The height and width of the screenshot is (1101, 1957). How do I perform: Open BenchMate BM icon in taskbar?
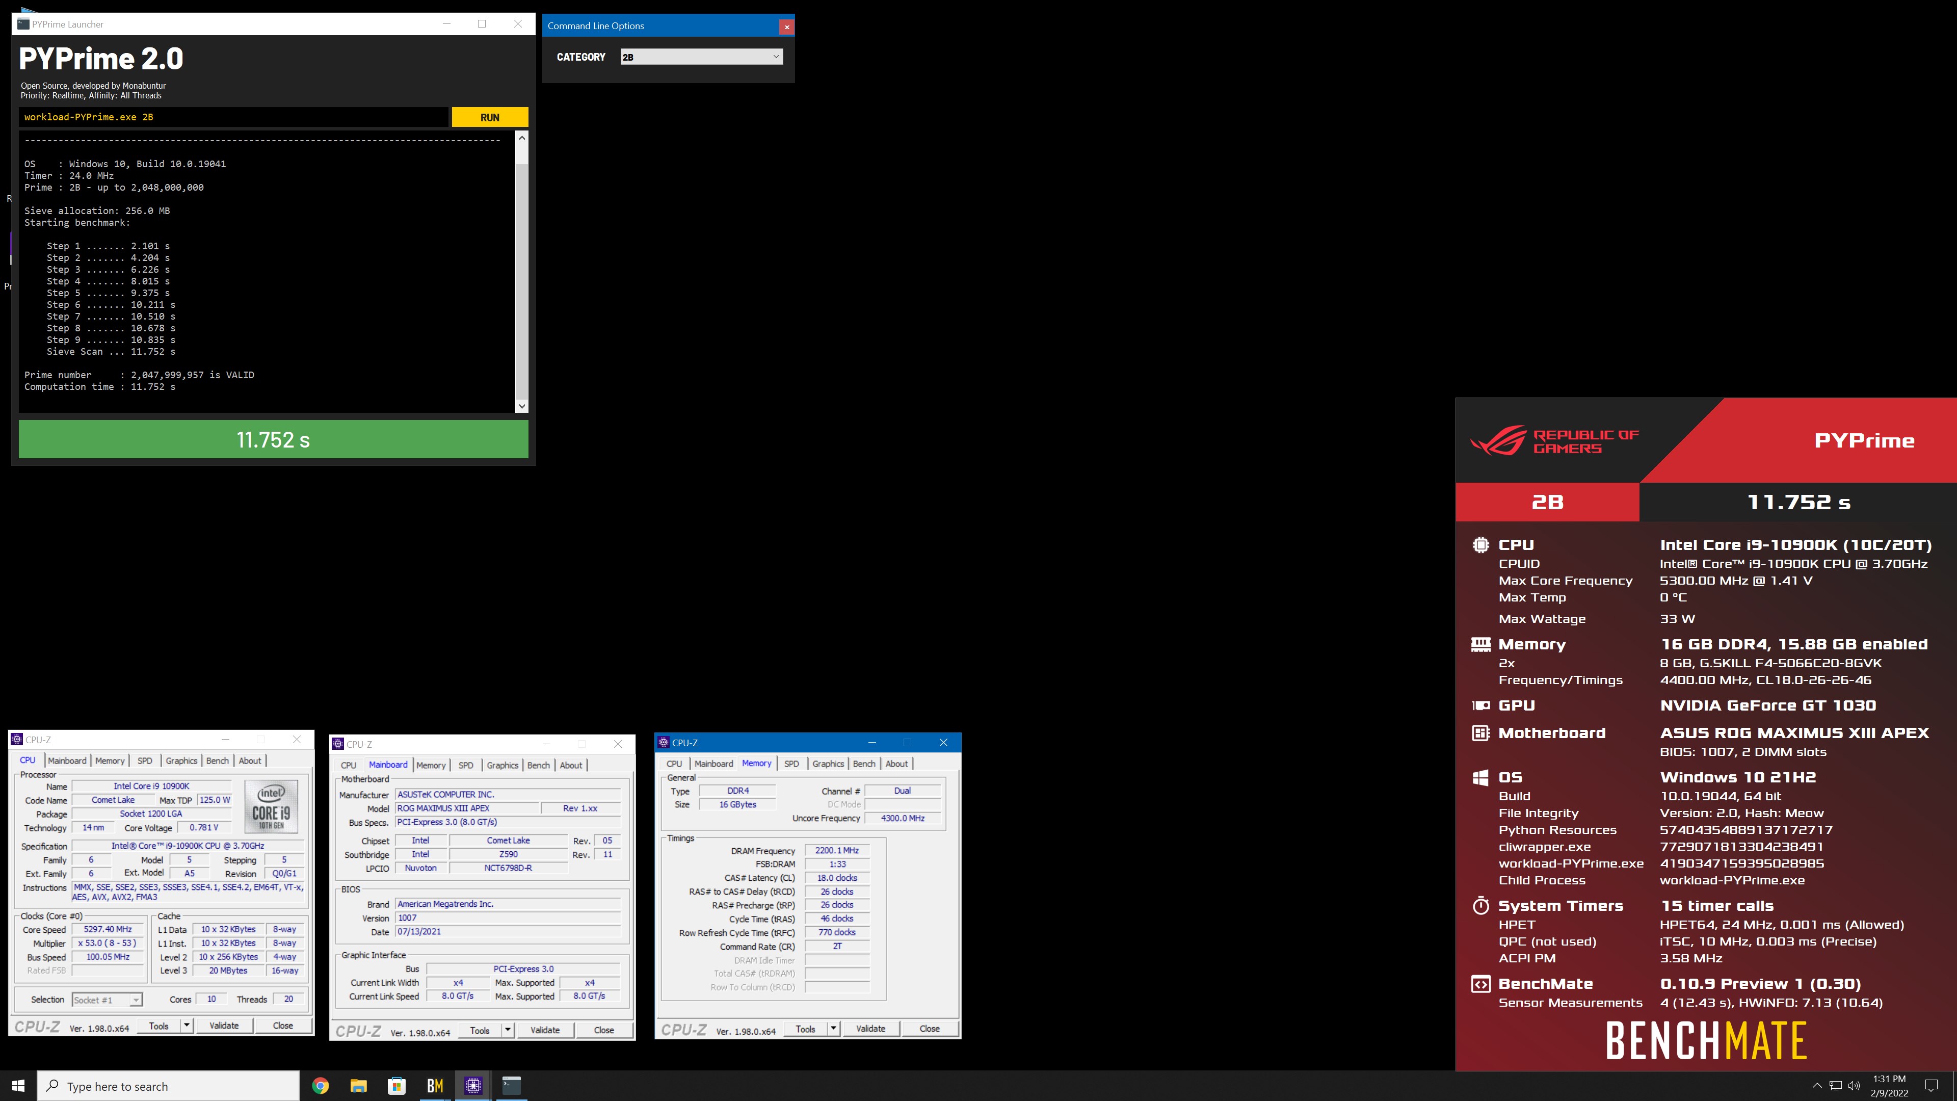pos(435,1087)
